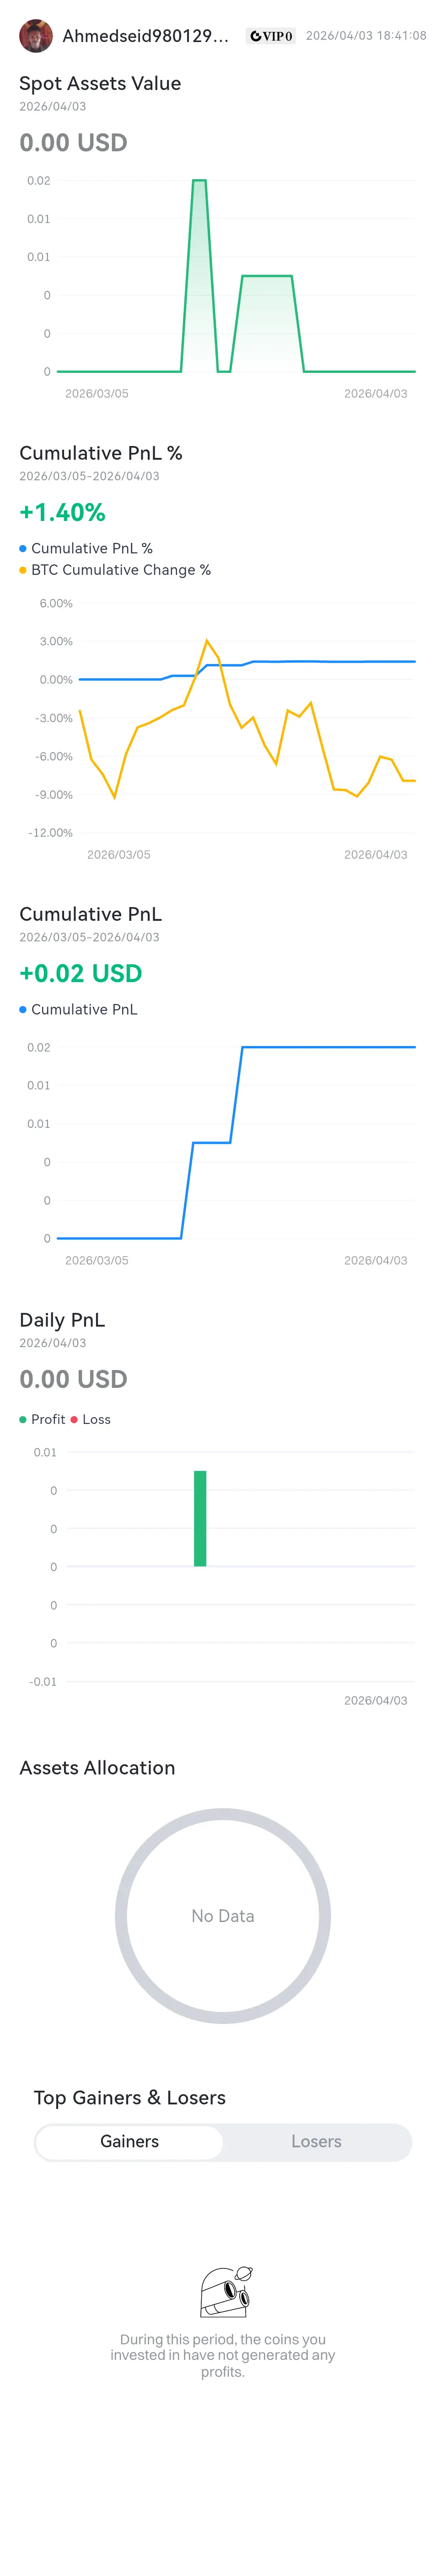Image resolution: width=446 pixels, height=2576 pixels.
Task: Click the red Loss legend dot
Action: click(x=74, y=1419)
